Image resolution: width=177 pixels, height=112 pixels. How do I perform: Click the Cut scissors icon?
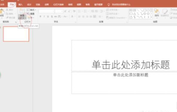click(7, 10)
